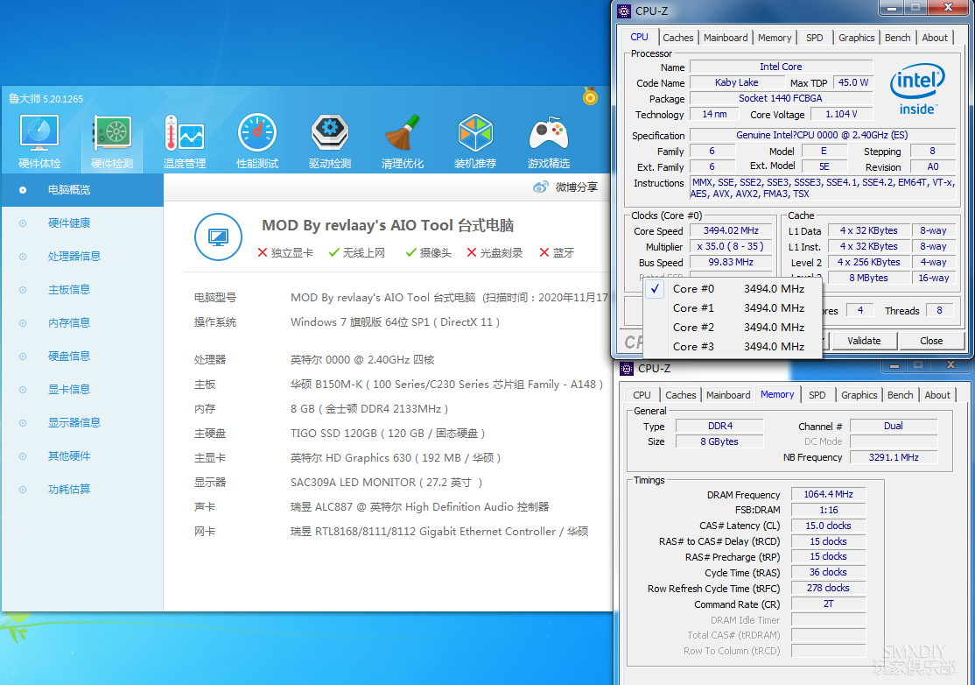Open 装机推荐 cube icon
975x685 pixels.
475,133
